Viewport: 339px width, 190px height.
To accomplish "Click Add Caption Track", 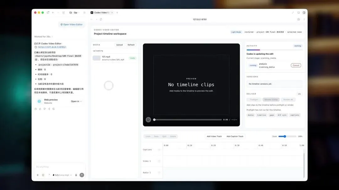I will pos(235,137).
